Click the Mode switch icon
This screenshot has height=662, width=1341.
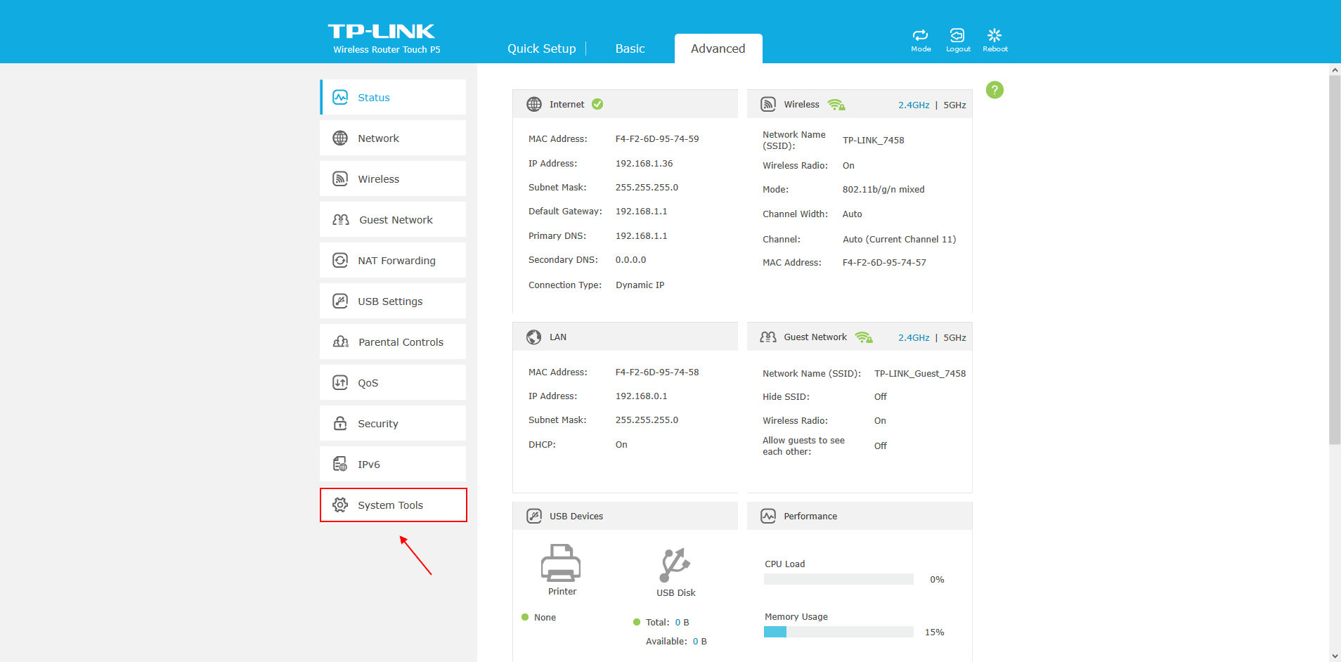click(x=920, y=35)
